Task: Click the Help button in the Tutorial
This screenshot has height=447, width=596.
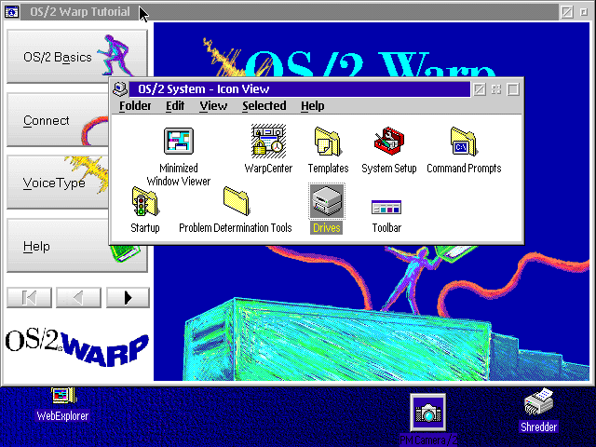Action: coord(77,246)
